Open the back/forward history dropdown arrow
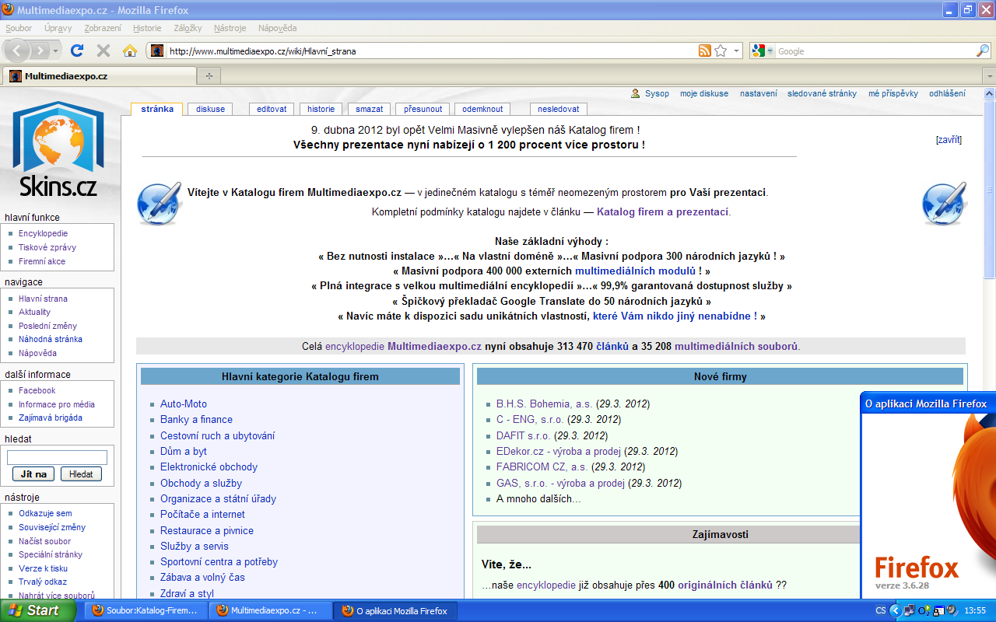 click(x=56, y=51)
